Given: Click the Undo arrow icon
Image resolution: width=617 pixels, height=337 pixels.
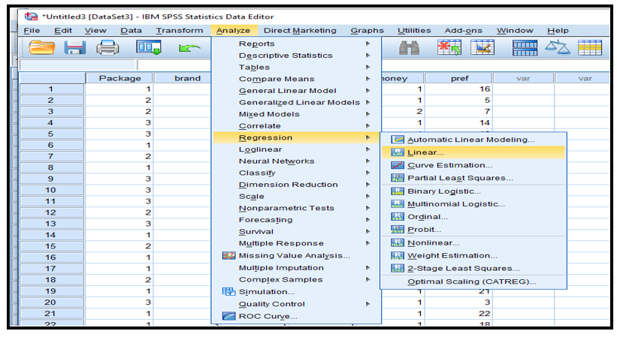Looking at the screenshot, I should pyautogui.click(x=188, y=50).
